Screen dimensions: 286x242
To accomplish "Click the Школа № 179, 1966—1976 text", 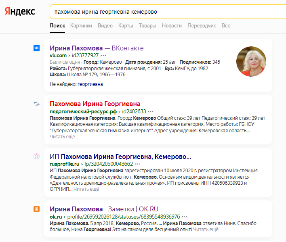I will coord(88,75).
